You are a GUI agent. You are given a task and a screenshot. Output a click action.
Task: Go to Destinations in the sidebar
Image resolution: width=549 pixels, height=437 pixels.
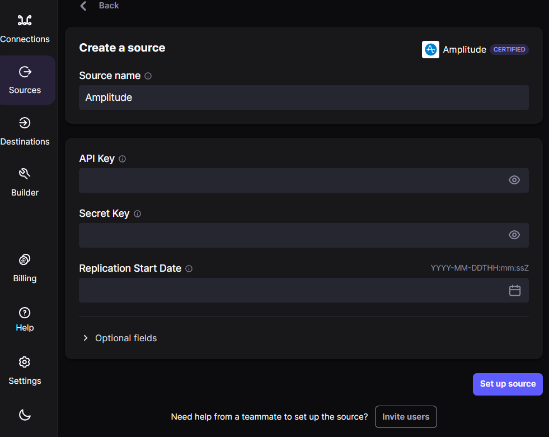click(25, 132)
